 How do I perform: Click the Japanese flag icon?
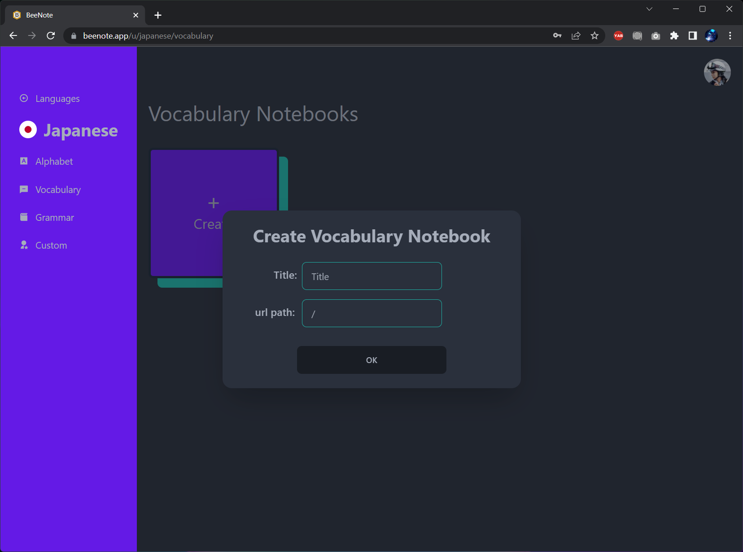click(x=28, y=130)
